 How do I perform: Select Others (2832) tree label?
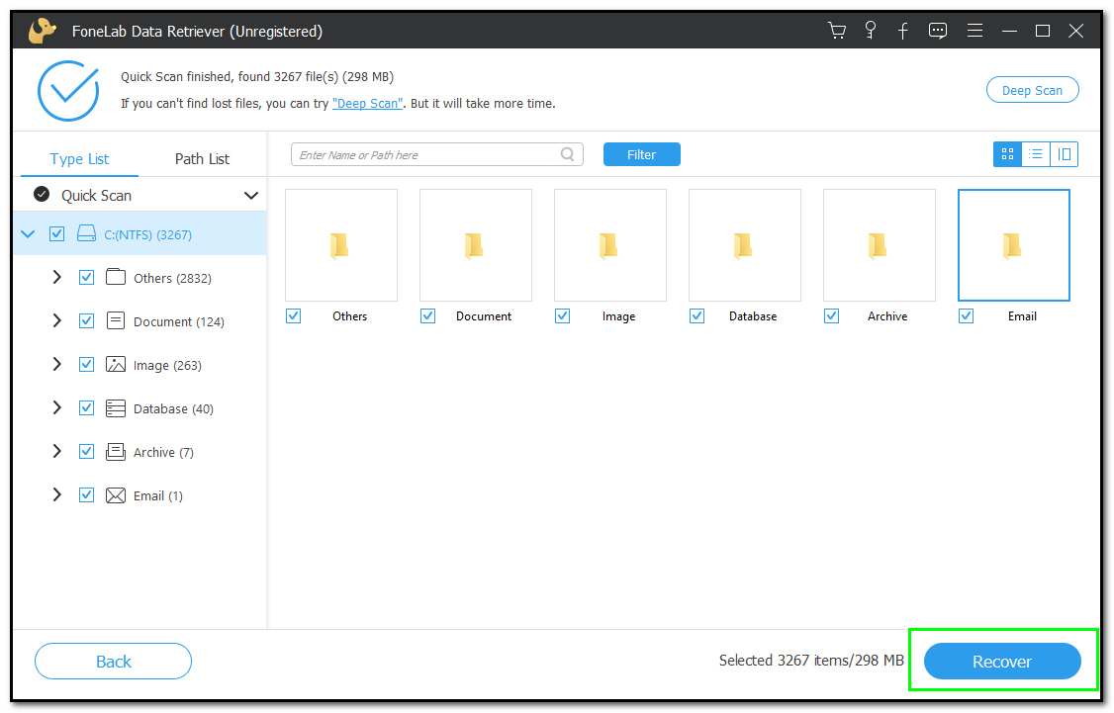(x=173, y=279)
